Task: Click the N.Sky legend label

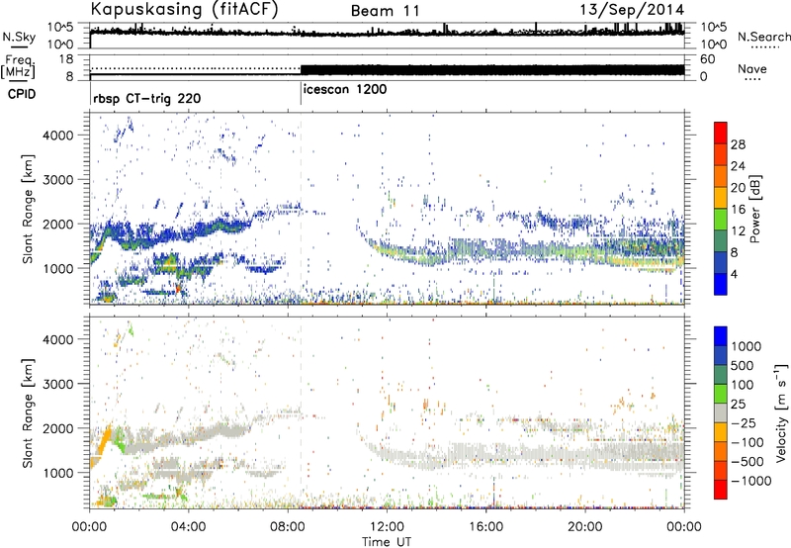Action: tap(19, 38)
